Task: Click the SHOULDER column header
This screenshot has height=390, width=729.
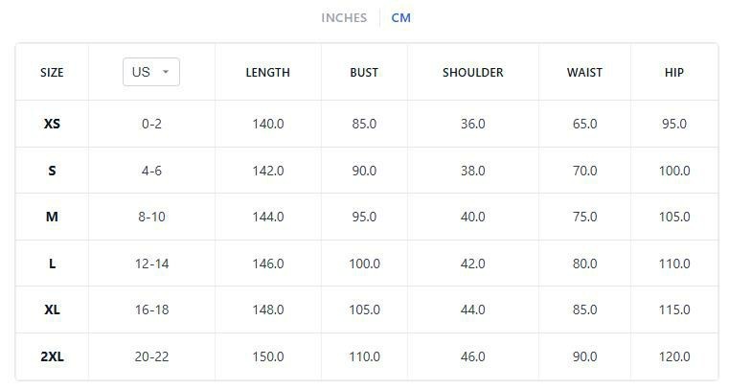Action: tap(472, 73)
